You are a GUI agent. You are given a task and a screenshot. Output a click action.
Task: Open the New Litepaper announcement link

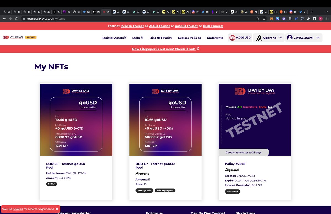[x=165, y=49]
